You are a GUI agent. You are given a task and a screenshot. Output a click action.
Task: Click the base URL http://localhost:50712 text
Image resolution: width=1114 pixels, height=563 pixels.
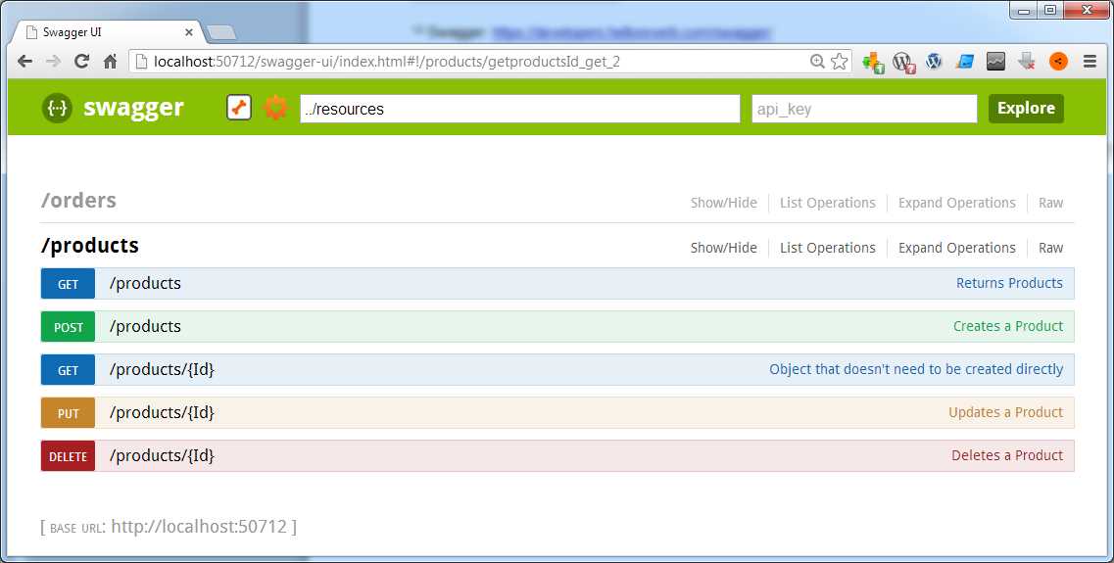[x=199, y=527]
